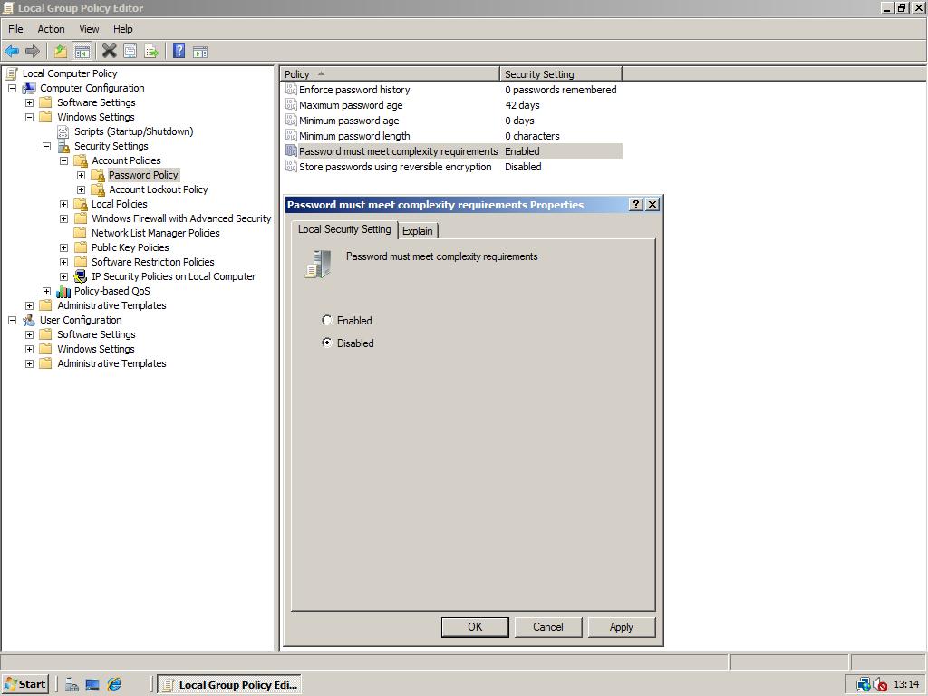Toggle the Show/Hide Action Pane icon

coord(200,52)
